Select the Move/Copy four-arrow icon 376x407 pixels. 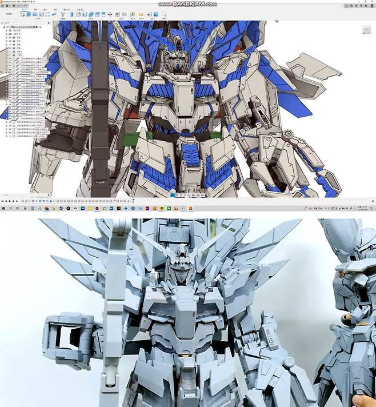pyautogui.click(x=110, y=14)
